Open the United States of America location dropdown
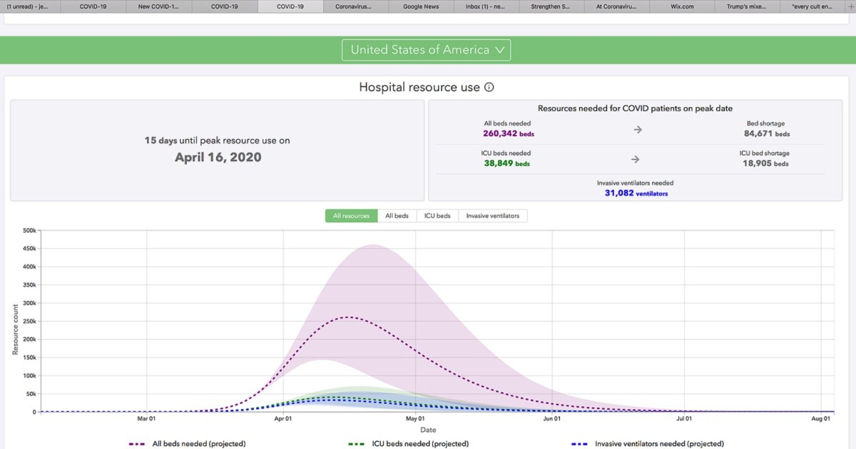Image resolution: width=856 pixels, height=449 pixels. click(427, 50)
